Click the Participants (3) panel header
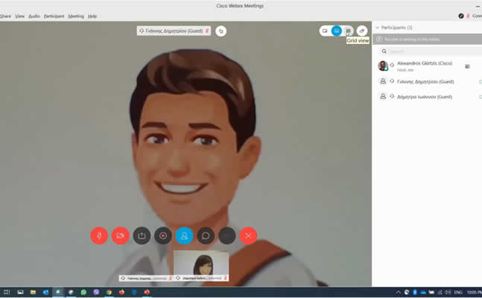Screen dimensions: 482x298 (396, 28)
